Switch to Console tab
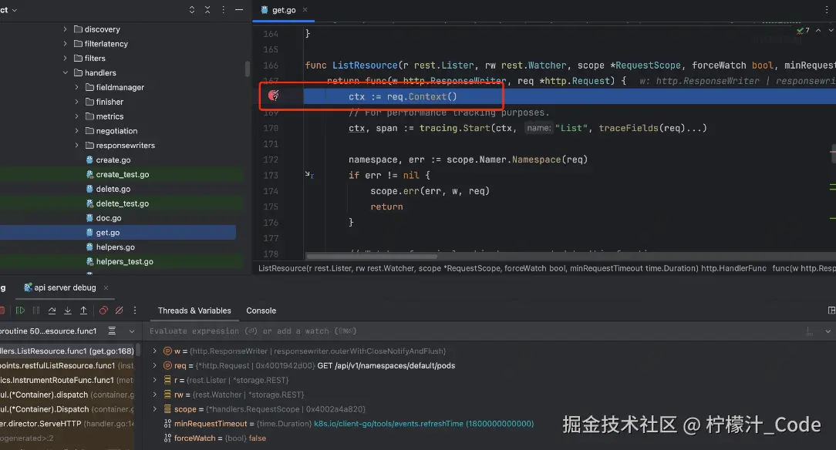 [x=261, y=311]
